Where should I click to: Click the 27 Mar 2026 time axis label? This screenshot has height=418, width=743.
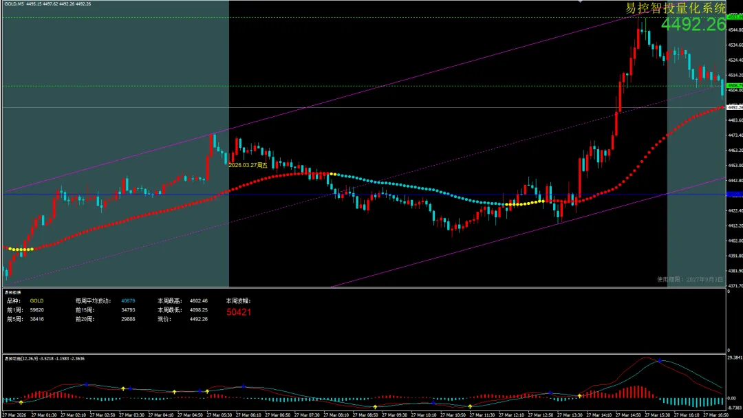14,415
